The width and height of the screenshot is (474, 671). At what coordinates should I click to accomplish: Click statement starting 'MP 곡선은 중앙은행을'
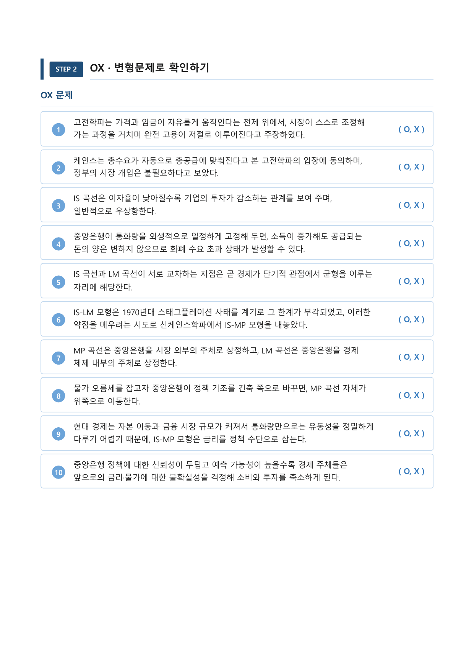coord(216,357)
